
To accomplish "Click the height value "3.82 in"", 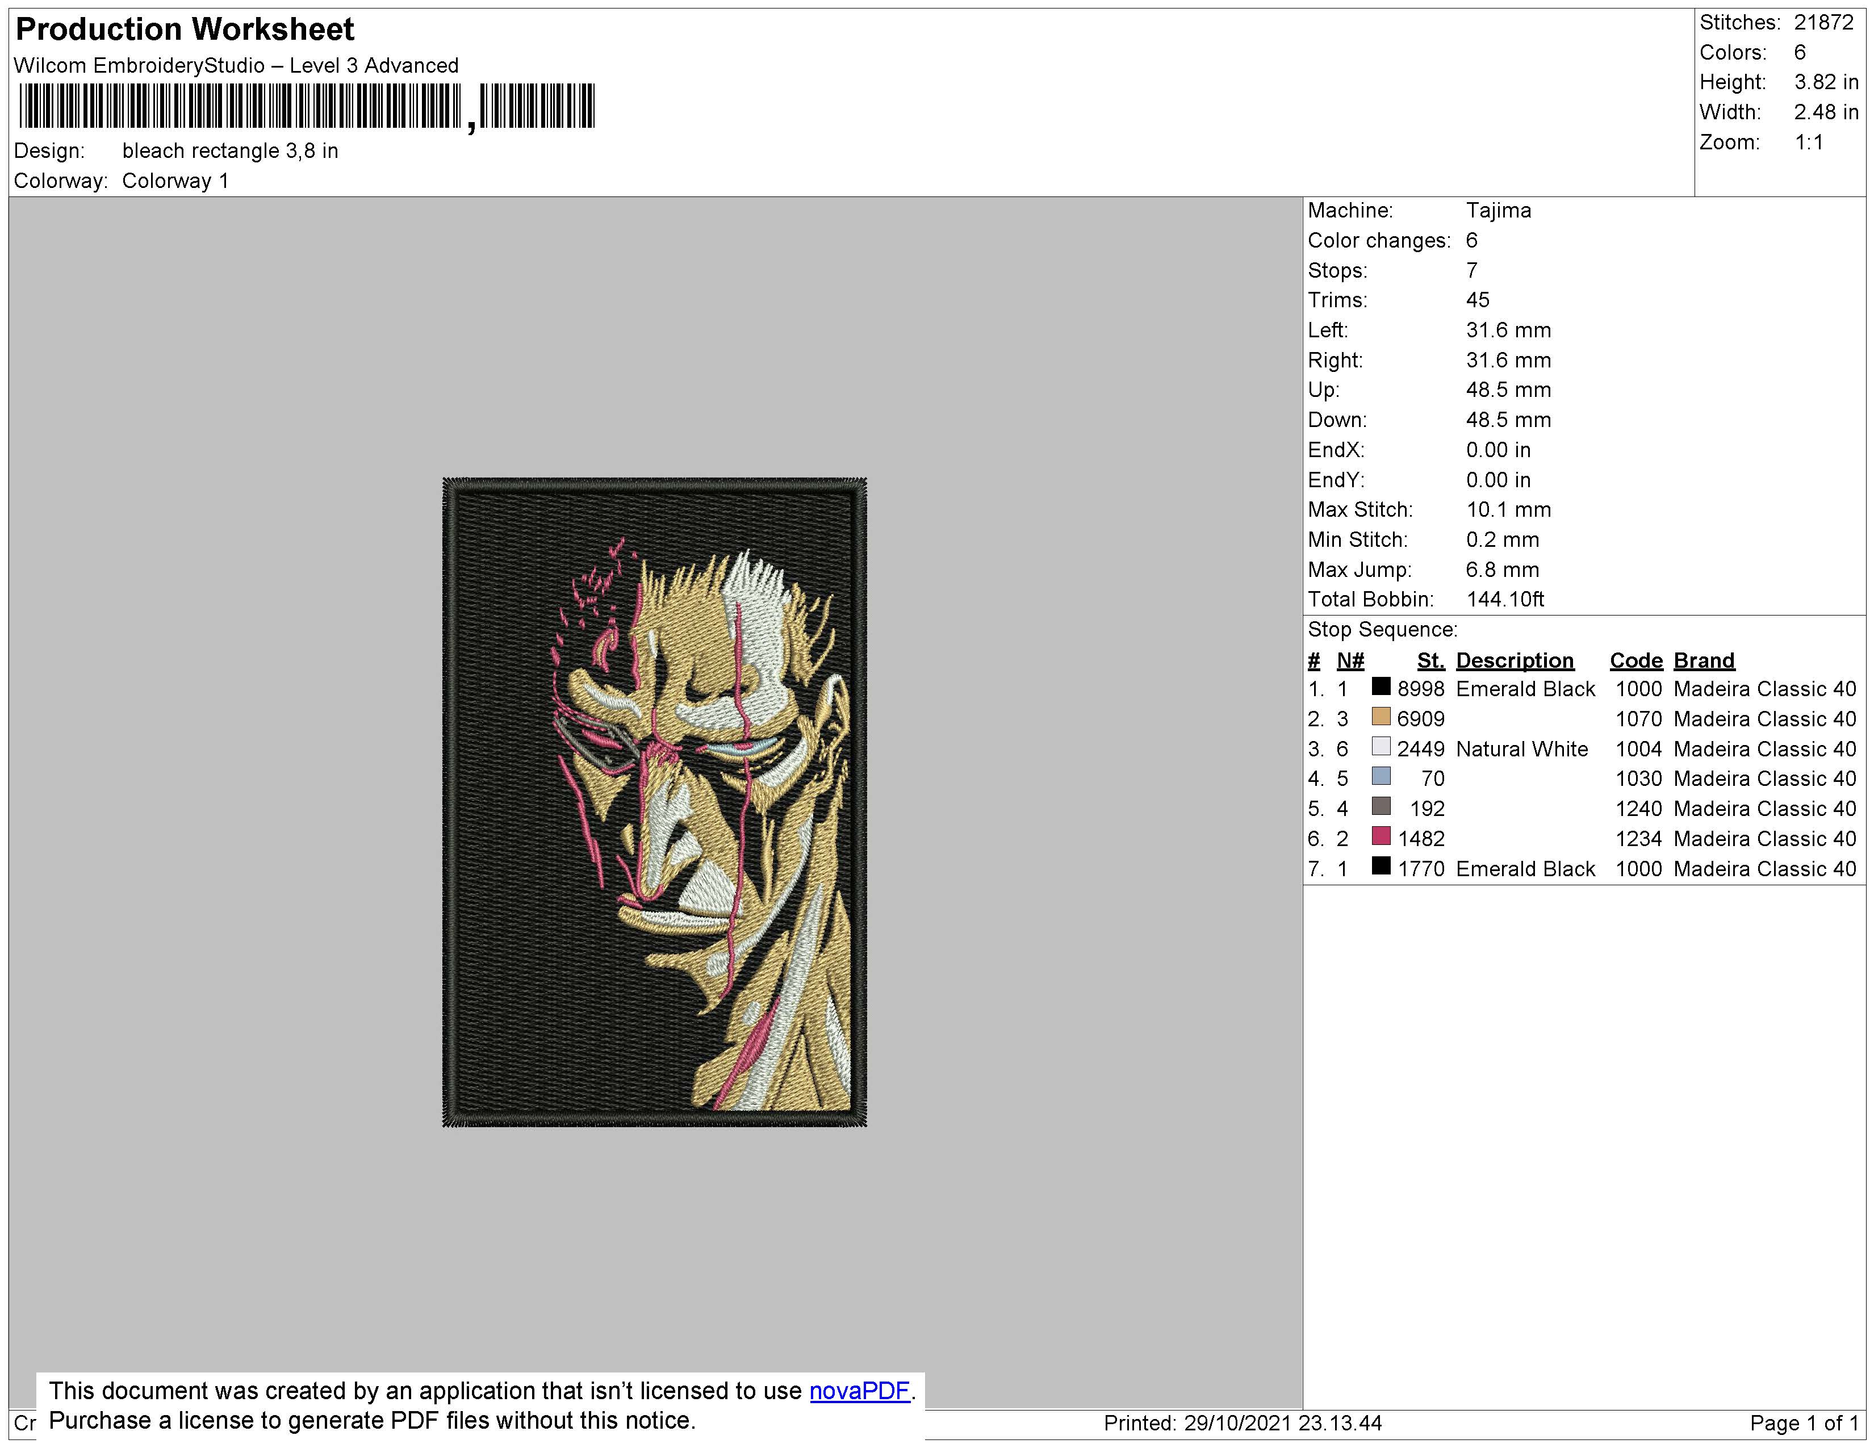I will click(x=1826, y=83).
